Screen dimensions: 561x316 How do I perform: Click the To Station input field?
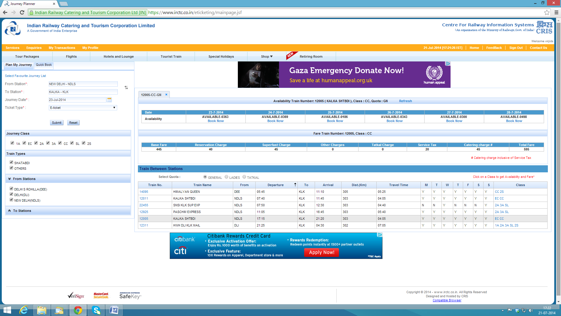83,92
